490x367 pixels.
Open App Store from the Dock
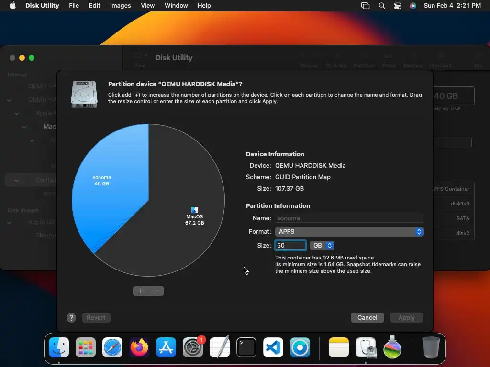click(166, 347)
